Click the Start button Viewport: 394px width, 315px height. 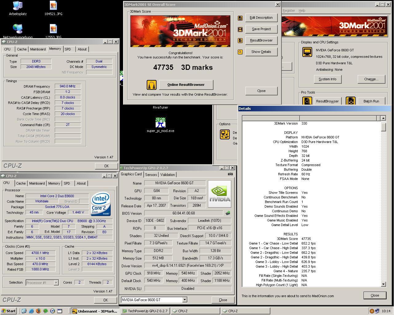pyautogui.click(x=9, y=311)
